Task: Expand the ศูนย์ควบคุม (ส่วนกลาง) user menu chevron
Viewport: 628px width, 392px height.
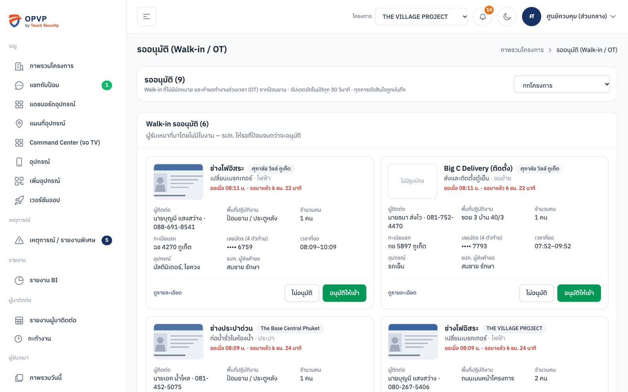Action: [613, 16]
